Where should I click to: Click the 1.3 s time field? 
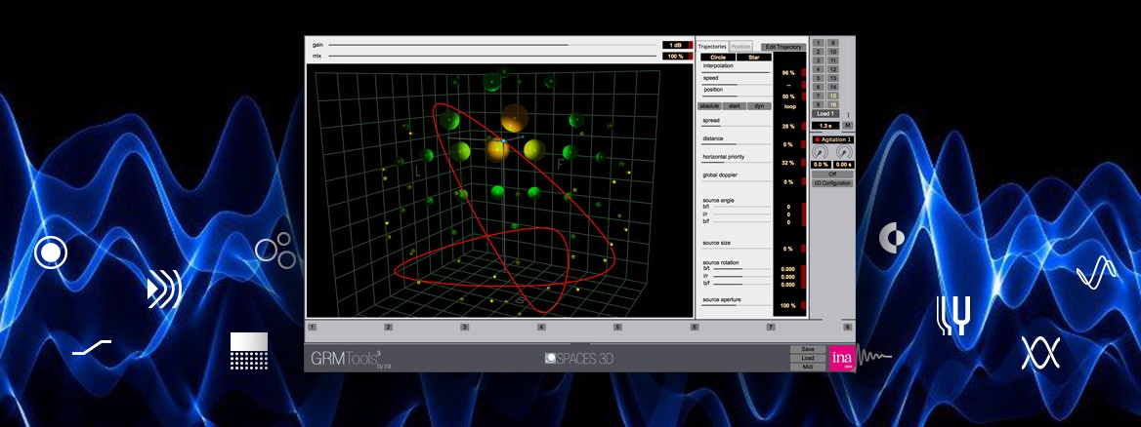click(825, 126)
